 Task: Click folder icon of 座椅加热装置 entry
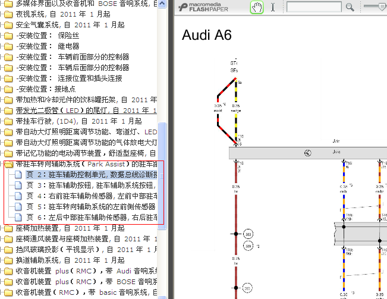(8, 228)
